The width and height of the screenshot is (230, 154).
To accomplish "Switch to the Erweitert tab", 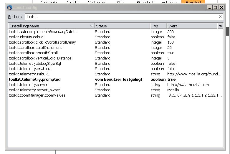I will click(193, 2).
